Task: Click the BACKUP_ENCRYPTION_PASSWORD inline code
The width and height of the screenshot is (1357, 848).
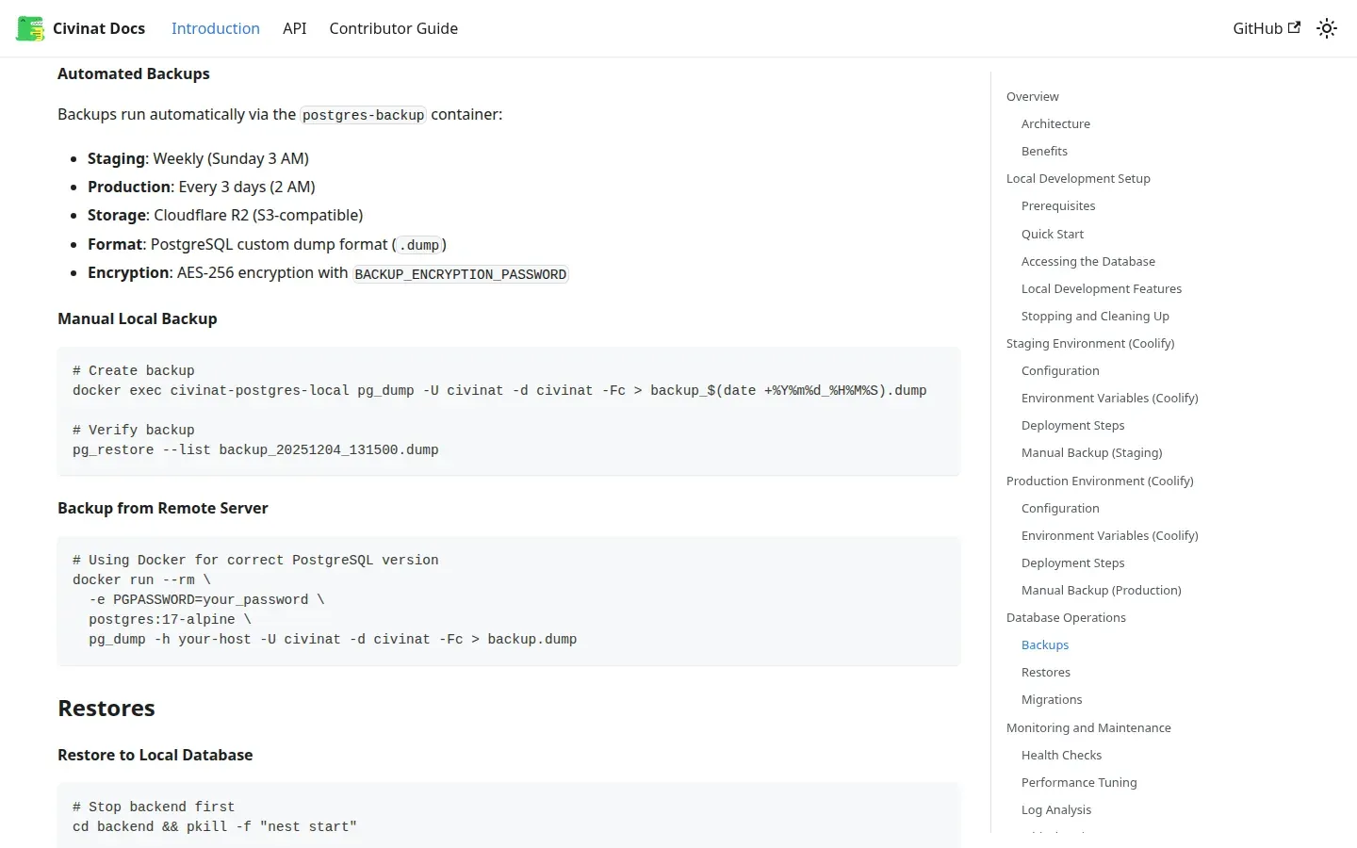Action: (x=461, y=274)
